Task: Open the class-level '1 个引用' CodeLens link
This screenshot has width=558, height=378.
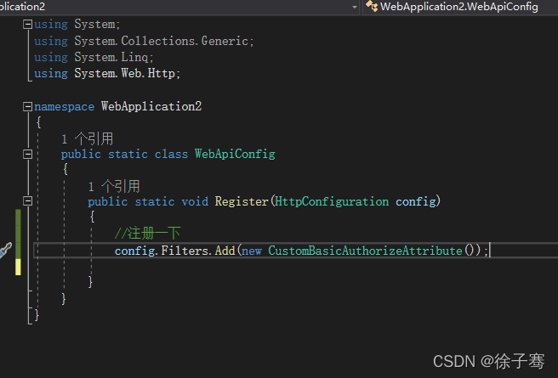Action: click(x=87, y=139)
